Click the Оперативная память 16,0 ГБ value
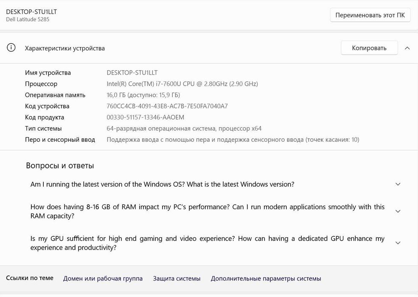The image size is (418, 297). coord(143,95)
